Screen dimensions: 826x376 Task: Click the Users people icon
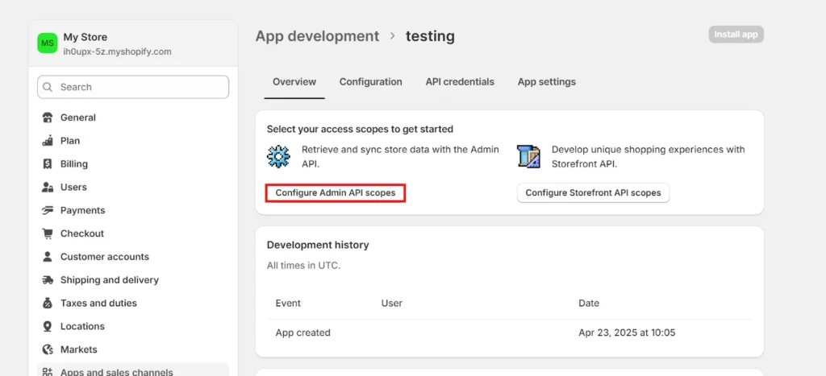point(48,188)
